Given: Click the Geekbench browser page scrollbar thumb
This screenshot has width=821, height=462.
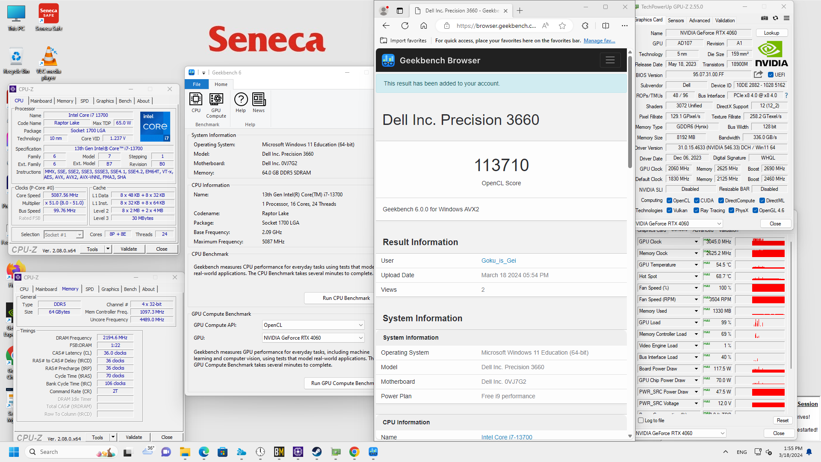Looking at the screenshot, I should pos(630,111).
